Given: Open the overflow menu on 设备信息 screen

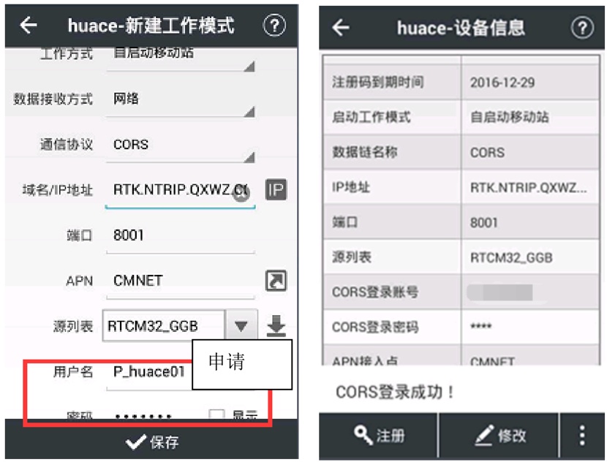Looking at the screenshot, I should (581, 435).
